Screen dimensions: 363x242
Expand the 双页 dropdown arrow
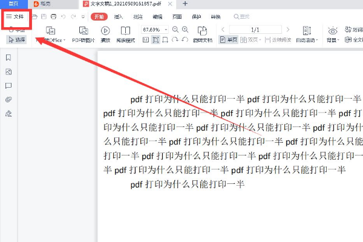tap(260, 40)
